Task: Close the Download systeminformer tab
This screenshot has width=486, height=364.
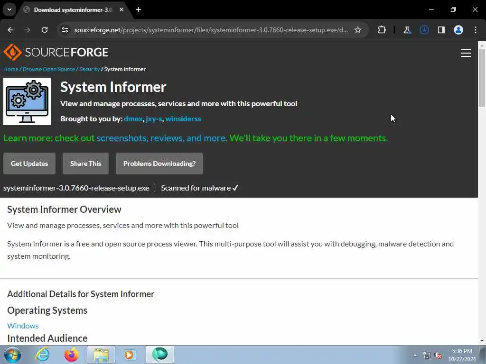Action: coord(121,9)
